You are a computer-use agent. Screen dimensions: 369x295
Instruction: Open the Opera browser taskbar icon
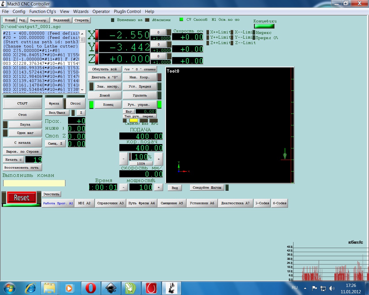[91, 288]
